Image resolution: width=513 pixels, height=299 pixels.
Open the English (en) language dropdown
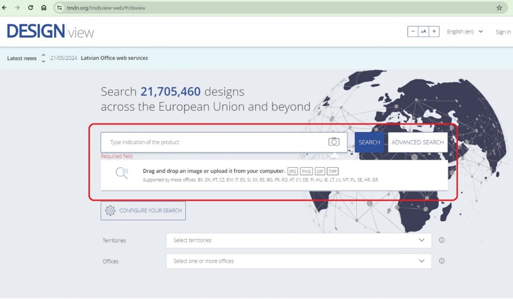[x=465, y=32]
